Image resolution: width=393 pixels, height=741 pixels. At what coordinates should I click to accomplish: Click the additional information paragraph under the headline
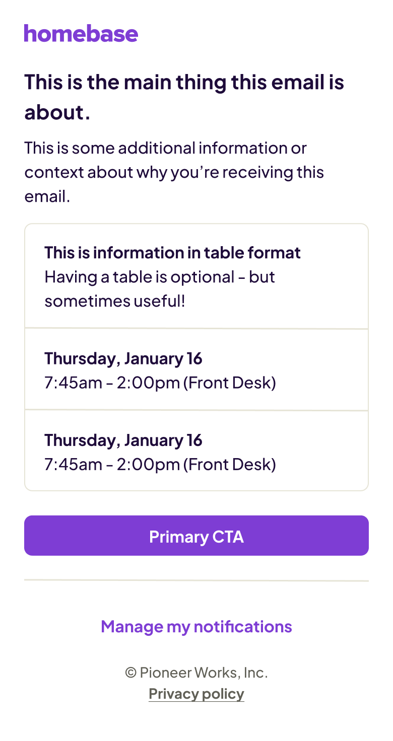174,172
